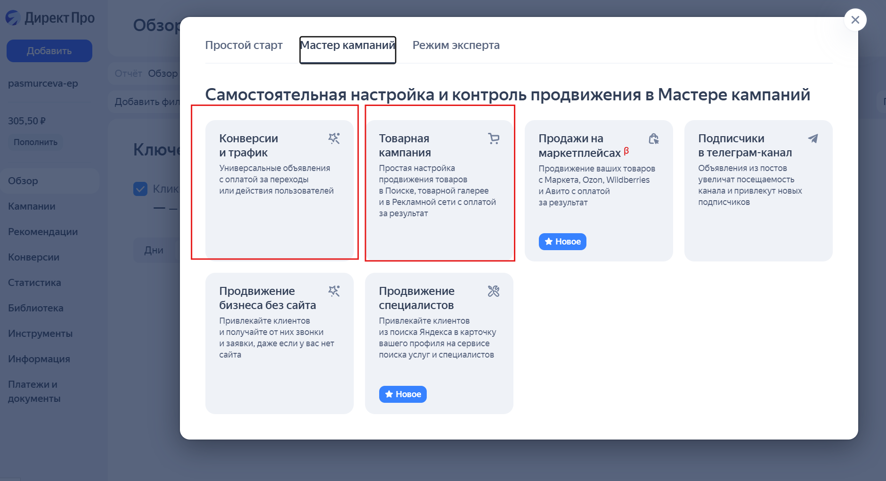Click the magic wand icon on Конверсии и трафик card
886x481 pixels.
tap(334, 138)
